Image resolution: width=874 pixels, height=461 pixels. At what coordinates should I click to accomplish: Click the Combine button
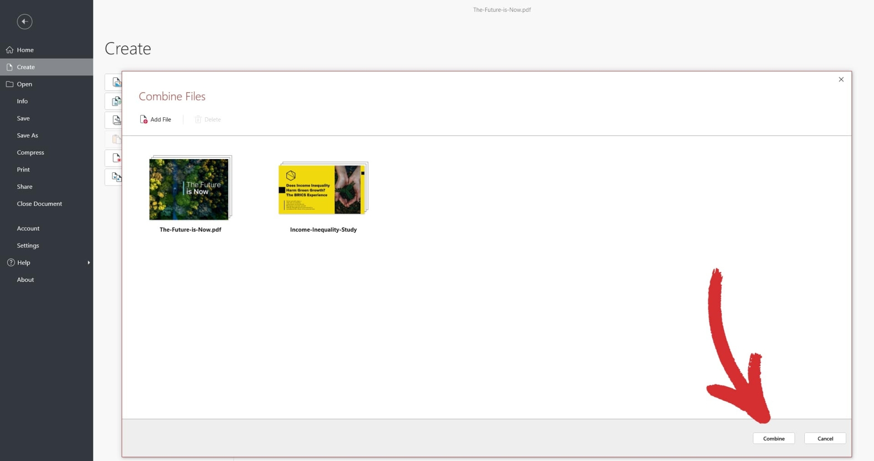click(x=773, y=438)
